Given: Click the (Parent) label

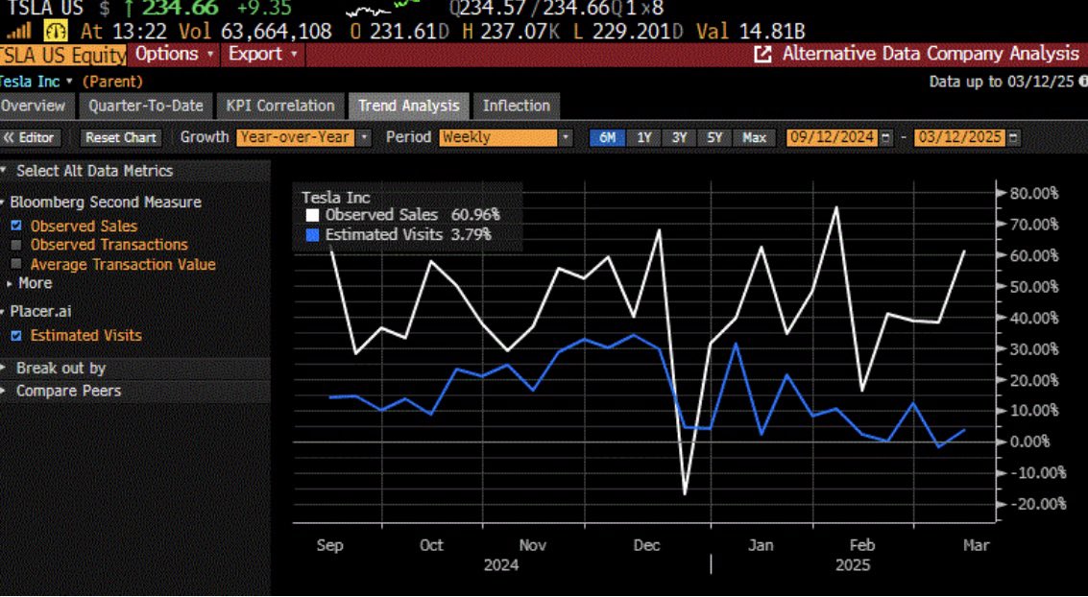Looking at the screenshot, I should (x=112, y=82).
